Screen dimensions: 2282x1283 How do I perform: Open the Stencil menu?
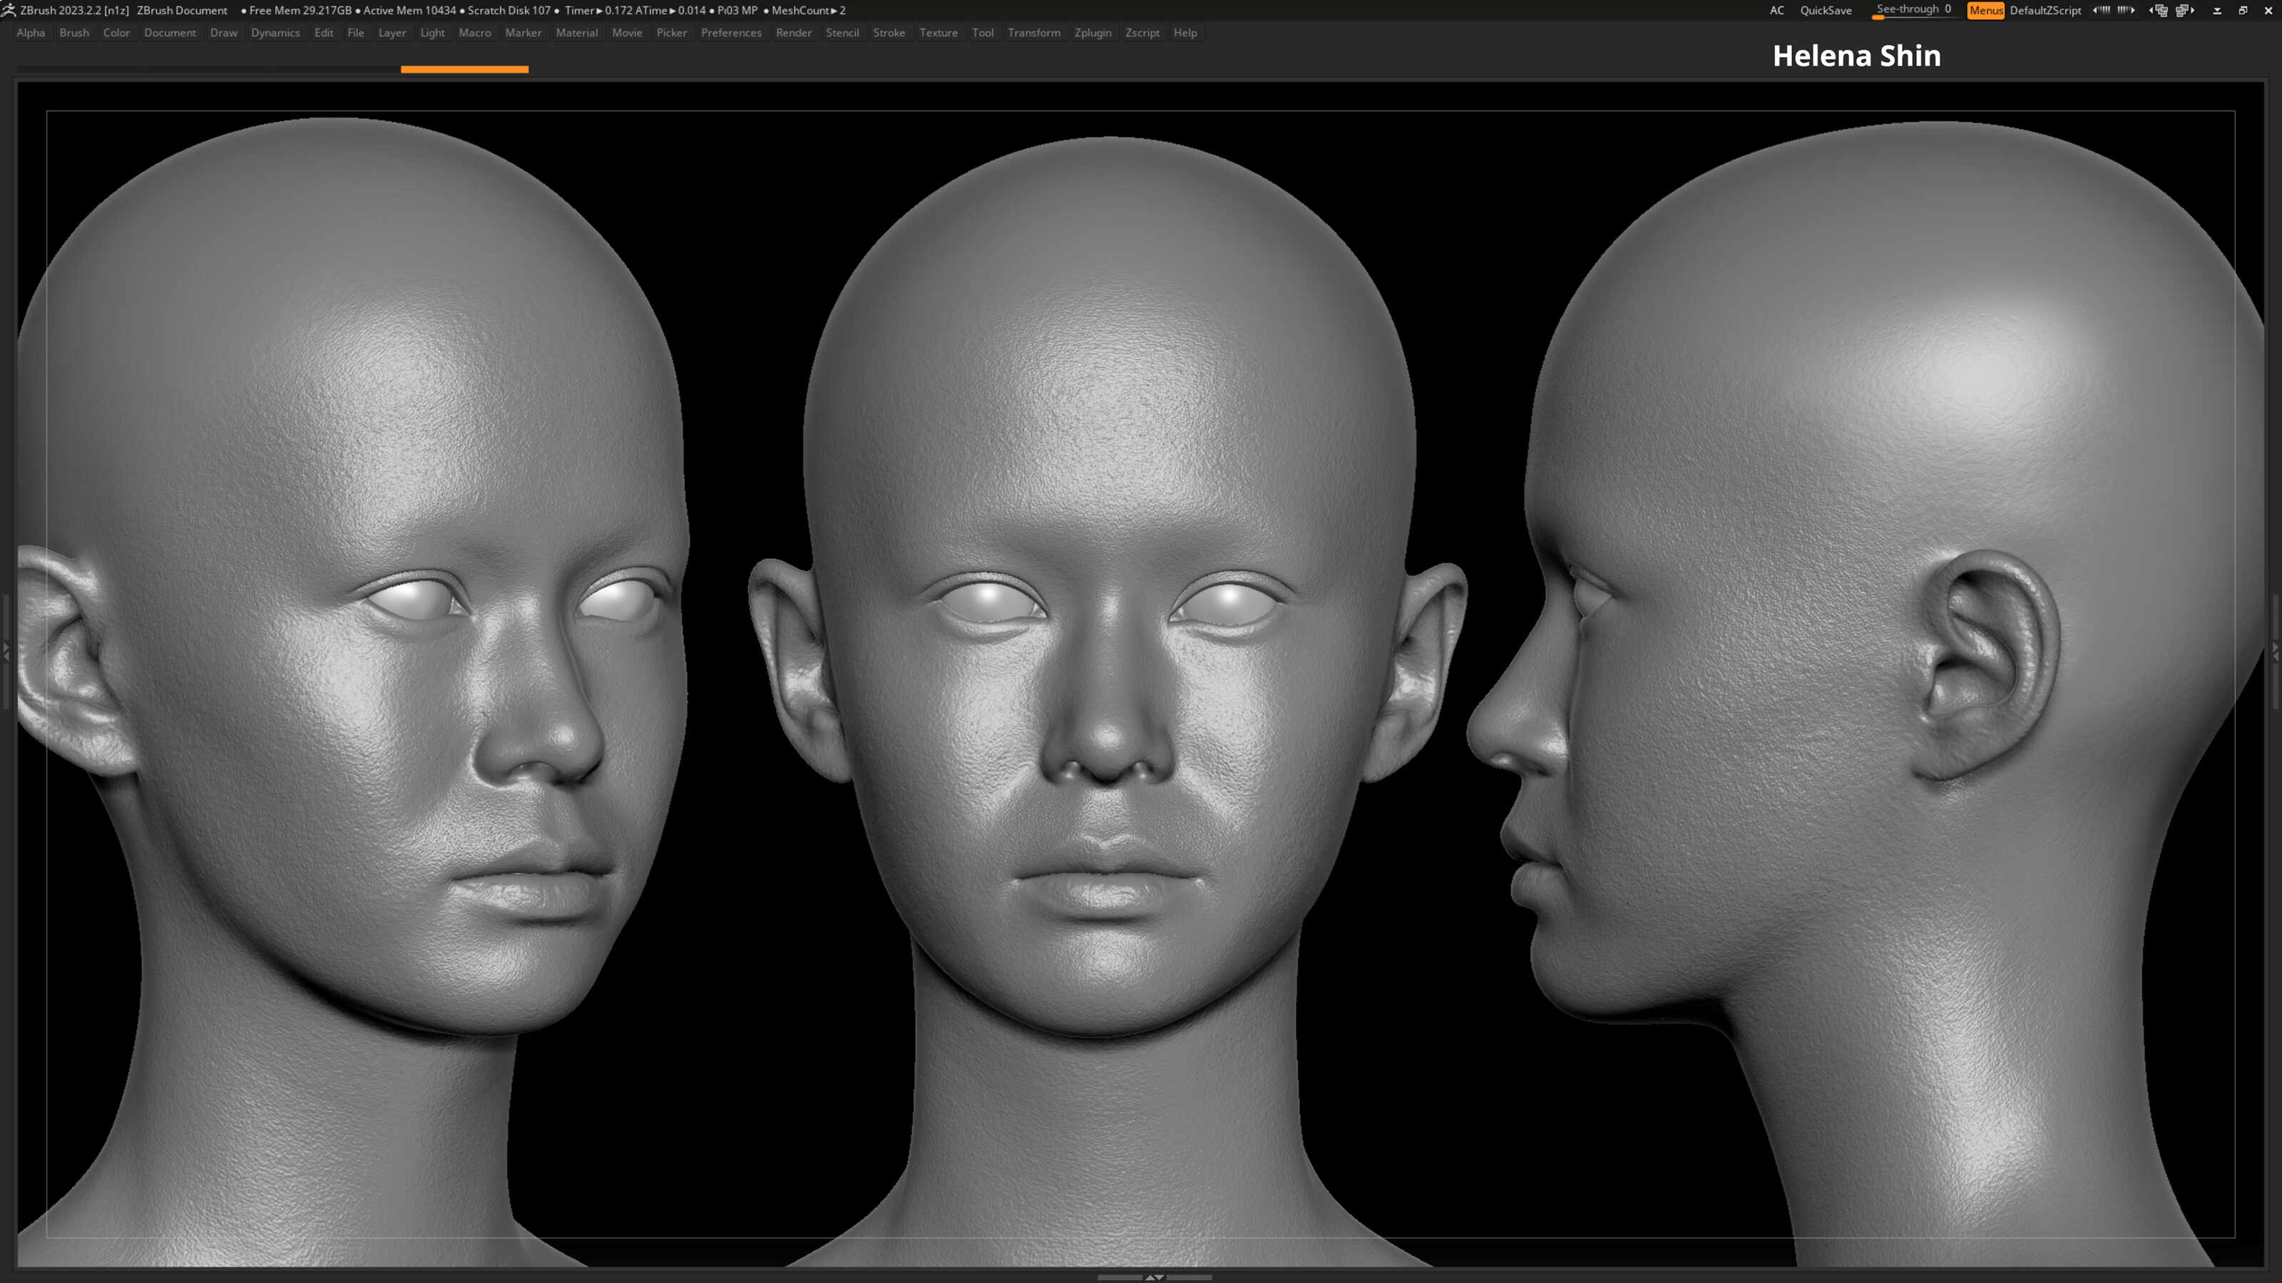coord(842,33)
